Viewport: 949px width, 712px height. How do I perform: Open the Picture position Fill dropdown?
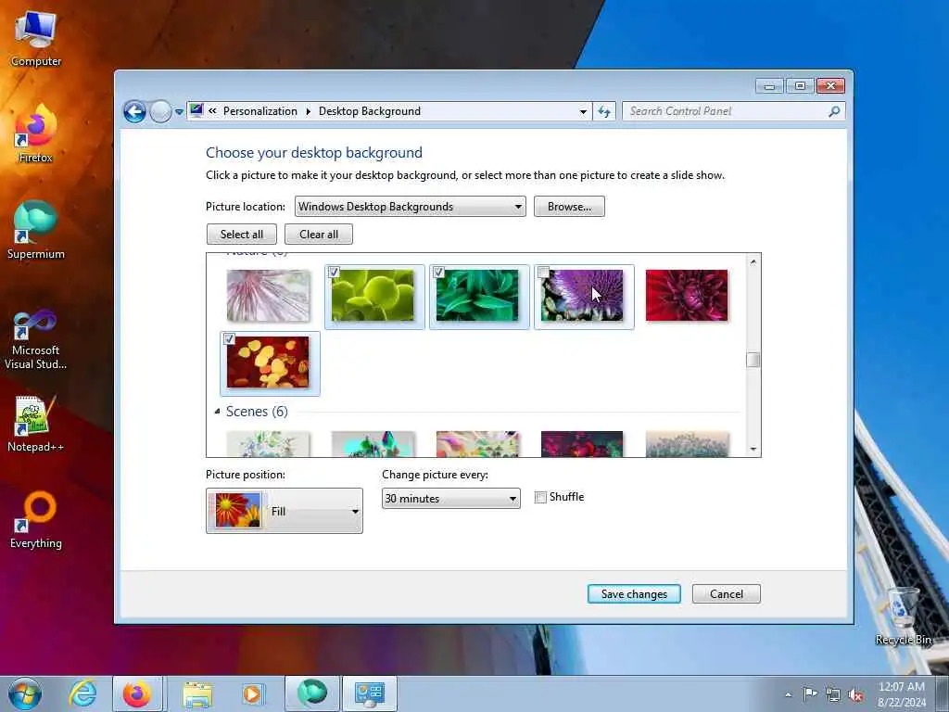point(285,511)
